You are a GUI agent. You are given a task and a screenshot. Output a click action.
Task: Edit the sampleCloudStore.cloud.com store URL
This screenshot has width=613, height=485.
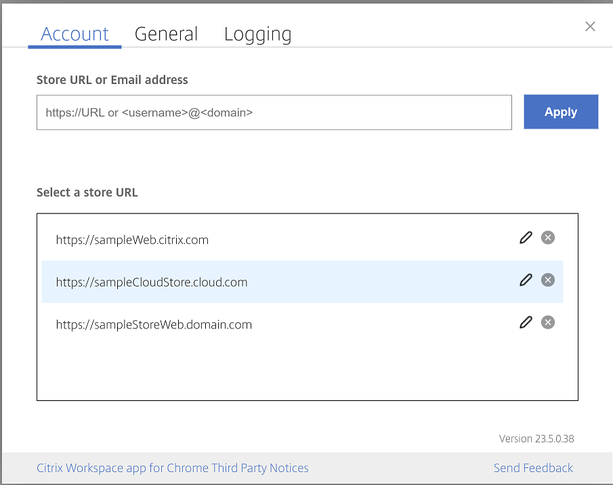pos(526,280)
